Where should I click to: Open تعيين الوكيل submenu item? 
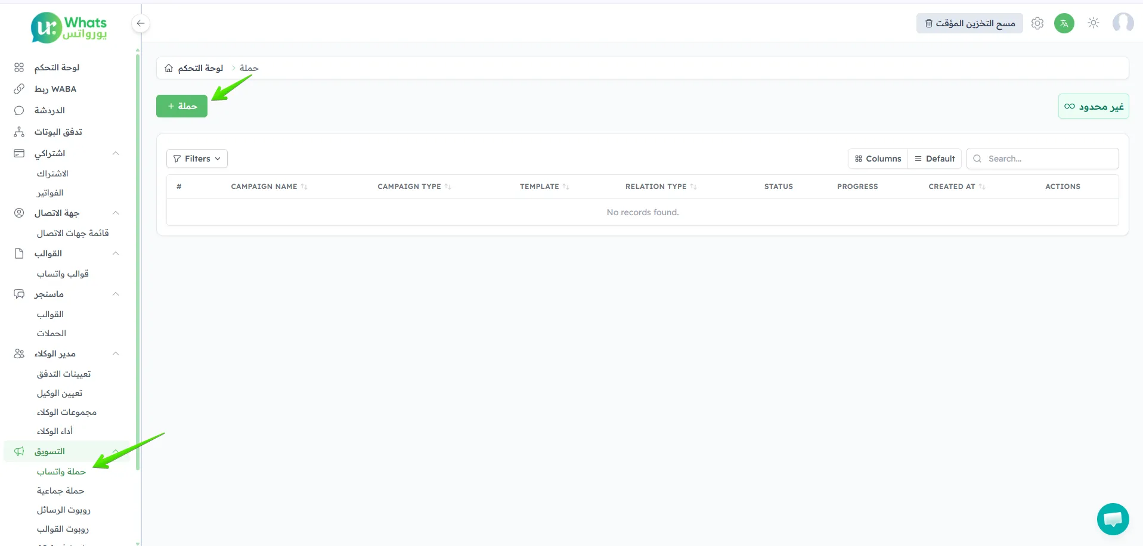pos(60,393)
